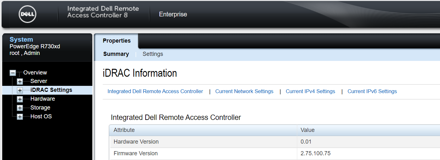Screen dimensions: 440x160
Task: Open Hardware in the navigation tree
Action: click(43, 99)
